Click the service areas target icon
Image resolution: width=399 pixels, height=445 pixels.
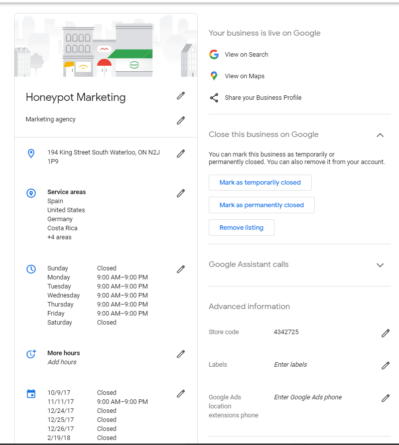click(x=31, y=193)
